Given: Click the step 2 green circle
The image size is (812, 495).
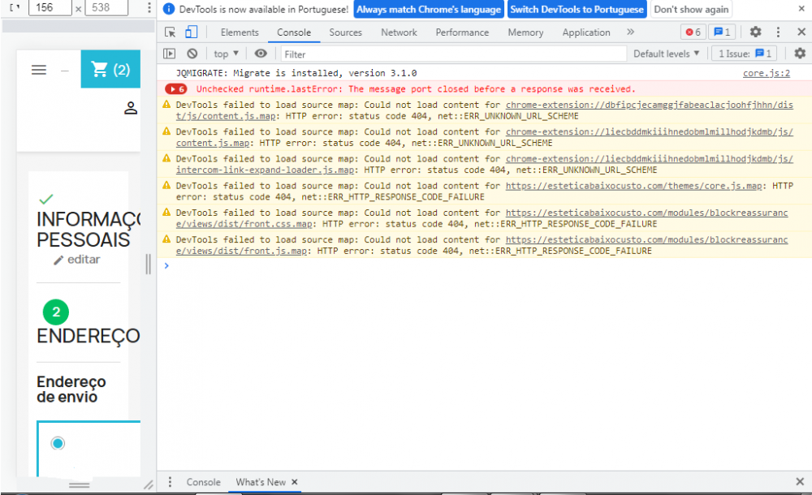Looking at the screenshot, I should click(56, 312).
